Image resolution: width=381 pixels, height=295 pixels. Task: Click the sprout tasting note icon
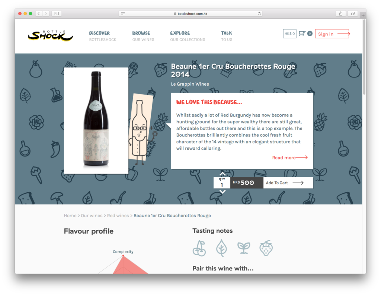(244, 248)
